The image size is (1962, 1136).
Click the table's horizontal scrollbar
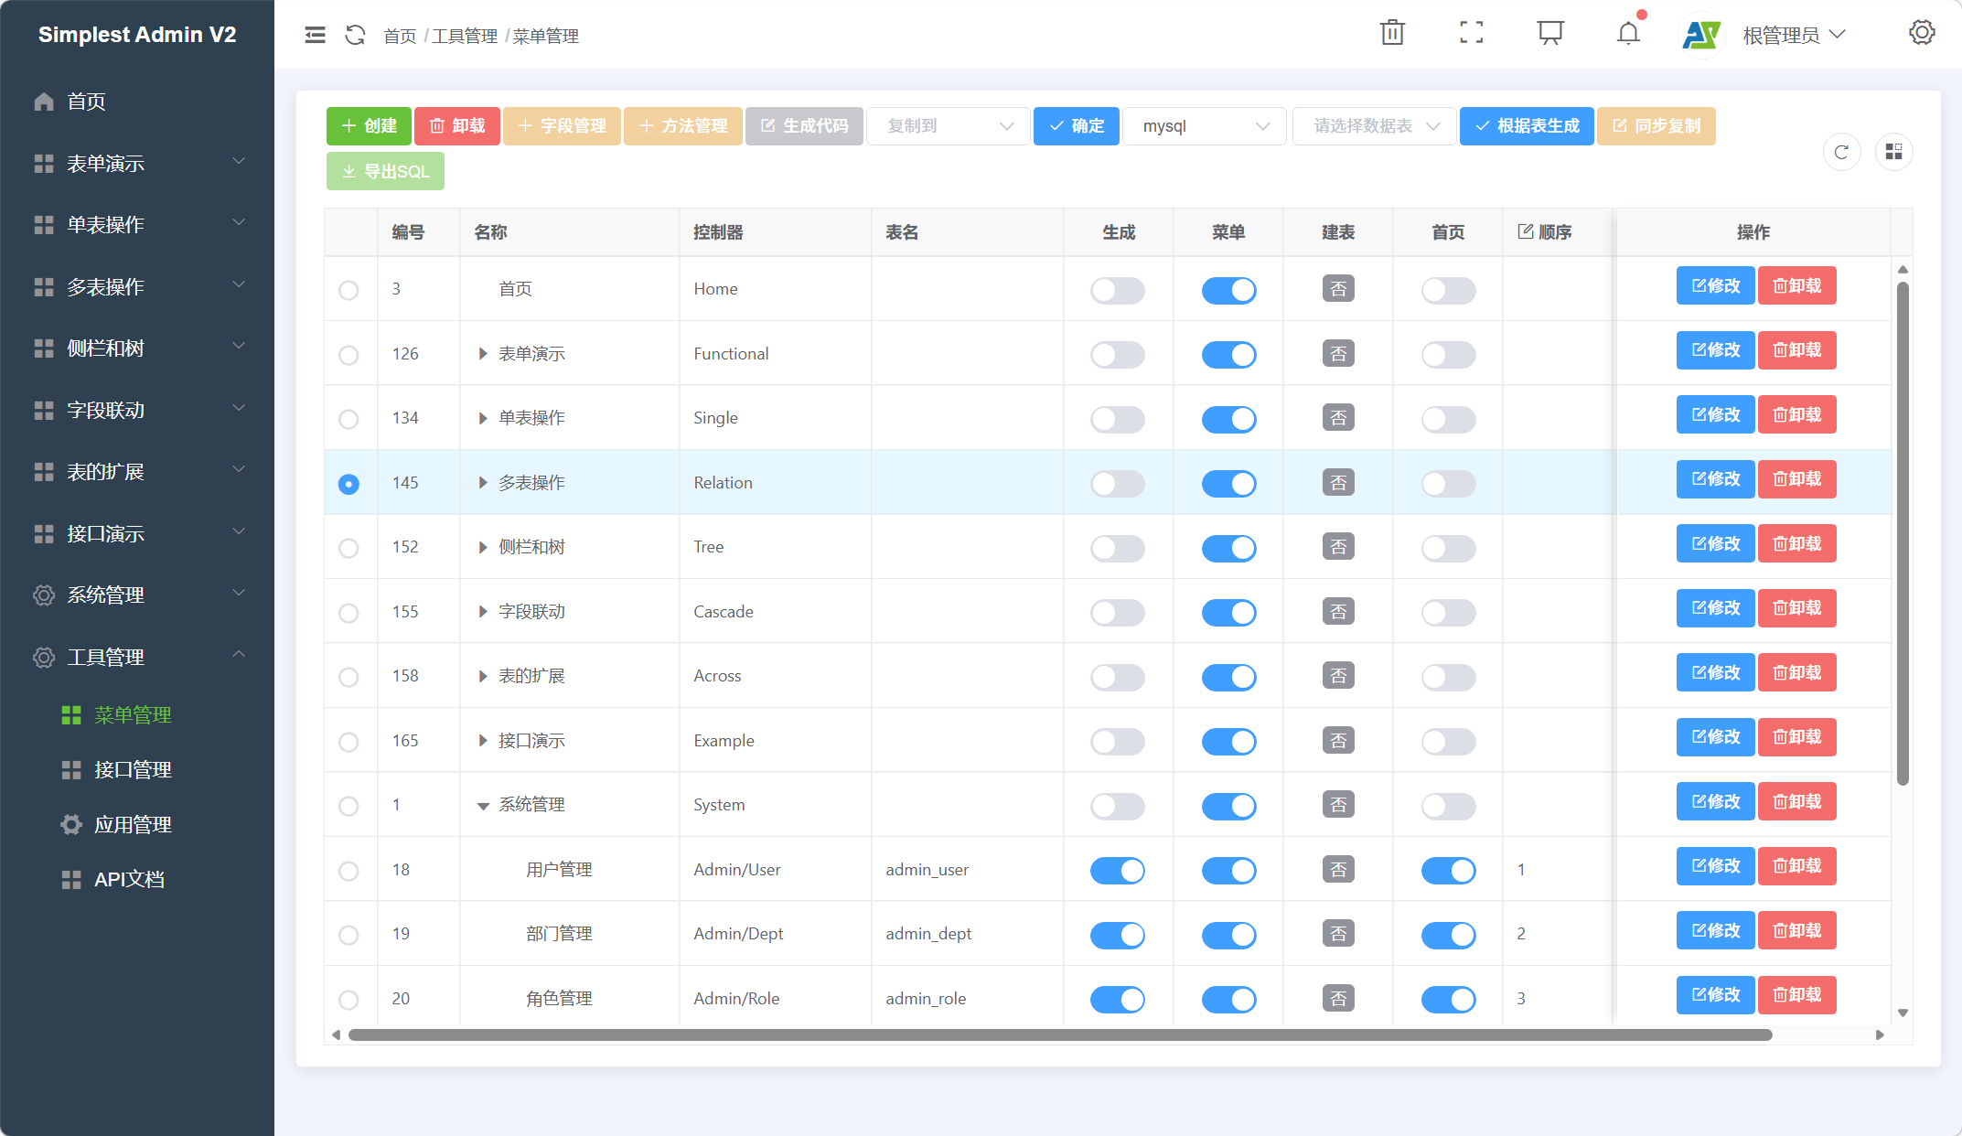pos(1059,1035)
